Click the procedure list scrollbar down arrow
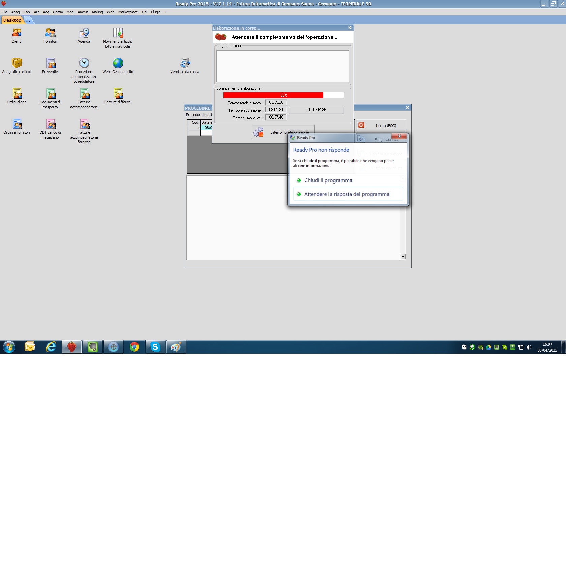 [x=403, y=257]
